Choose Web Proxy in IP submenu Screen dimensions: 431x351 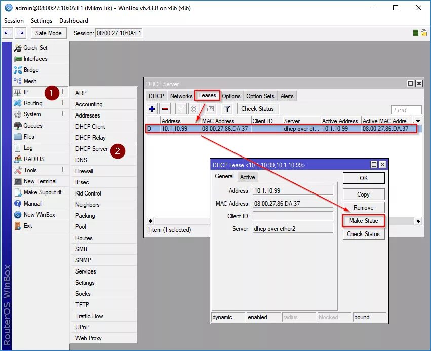(104, 338)
